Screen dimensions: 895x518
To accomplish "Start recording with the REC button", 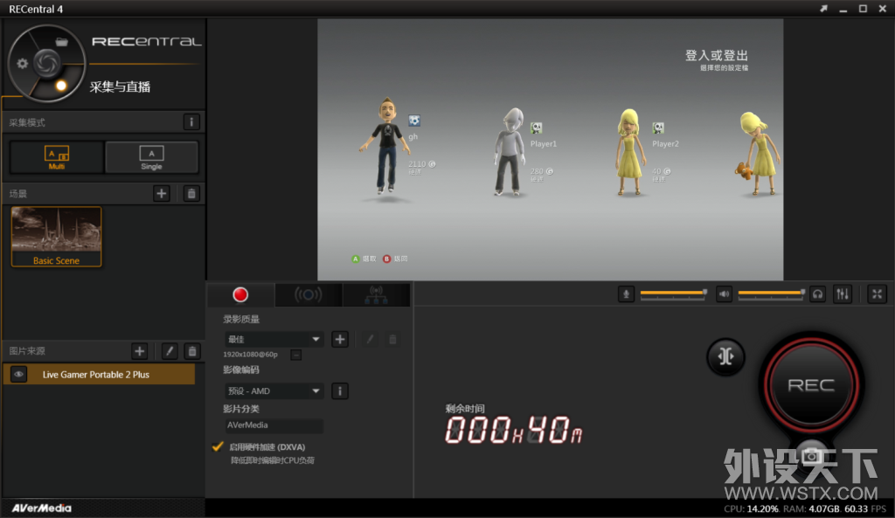I will 811,385.
